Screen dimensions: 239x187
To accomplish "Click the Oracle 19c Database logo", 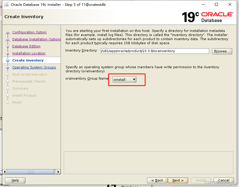I will [208, 17].
